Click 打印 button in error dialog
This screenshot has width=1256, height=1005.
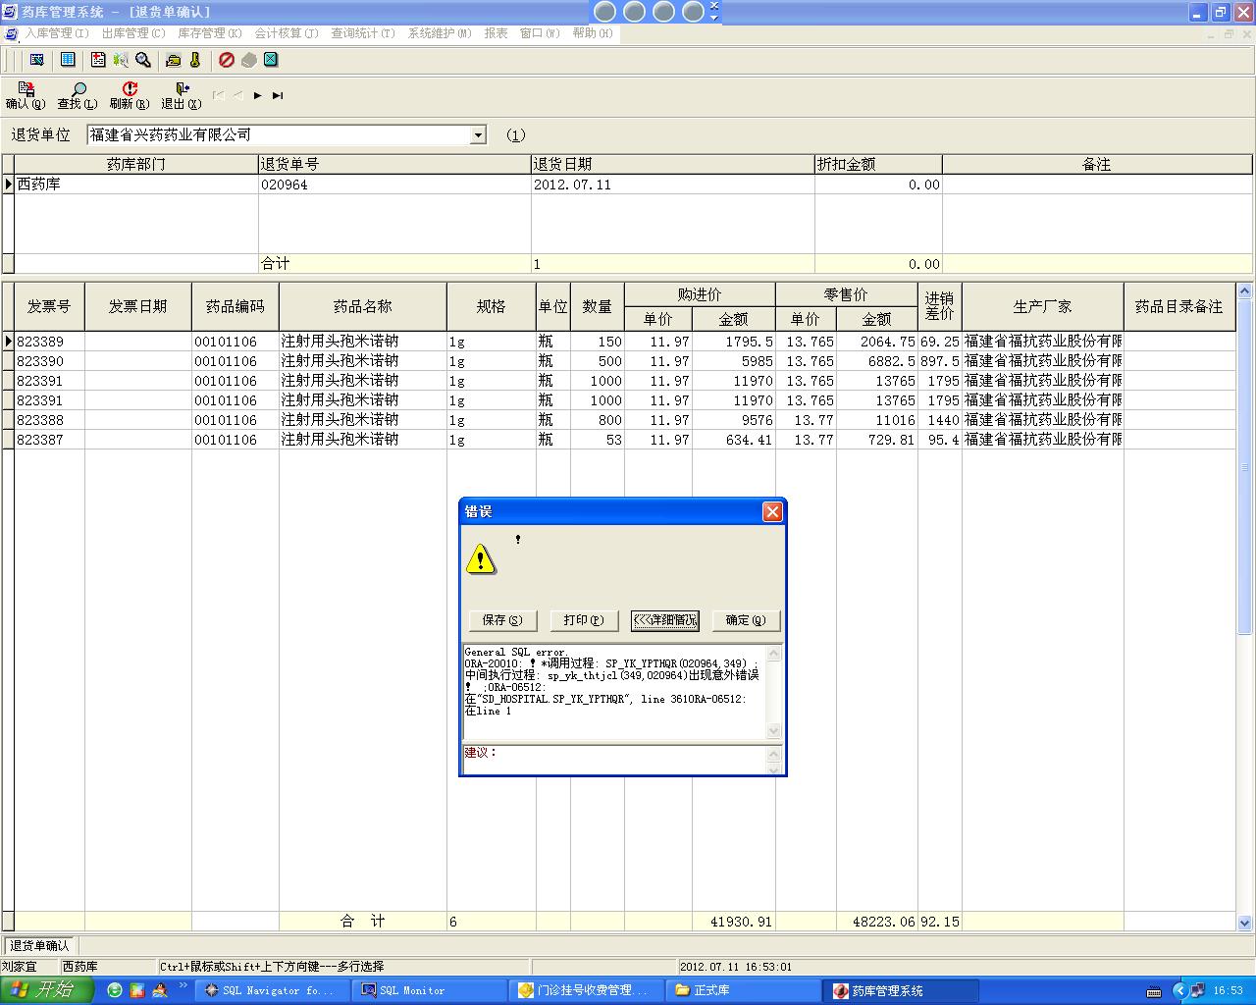pos(583,620)
